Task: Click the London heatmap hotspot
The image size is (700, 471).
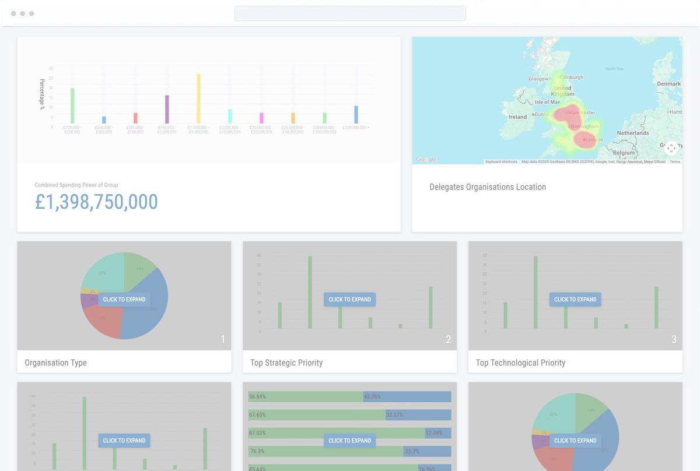Action: [x=585, y=140]
